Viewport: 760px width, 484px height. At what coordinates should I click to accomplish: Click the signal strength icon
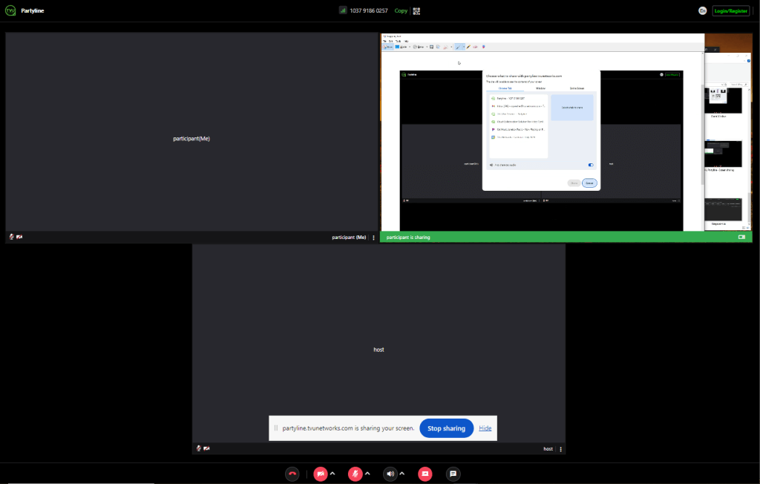tap(343, 10)
